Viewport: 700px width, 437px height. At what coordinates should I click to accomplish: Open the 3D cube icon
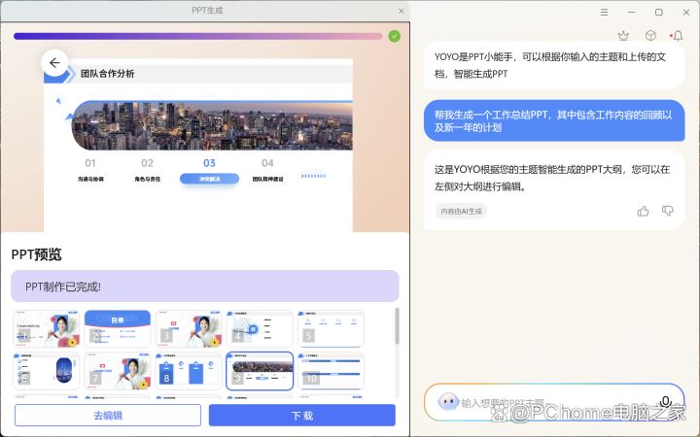650,36
